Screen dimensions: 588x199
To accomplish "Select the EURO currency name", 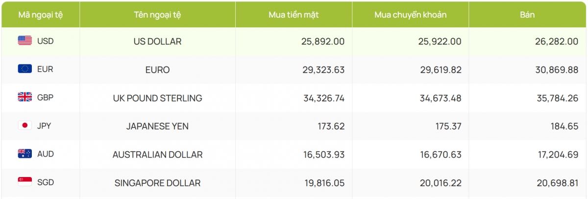I will pos(157,70).
